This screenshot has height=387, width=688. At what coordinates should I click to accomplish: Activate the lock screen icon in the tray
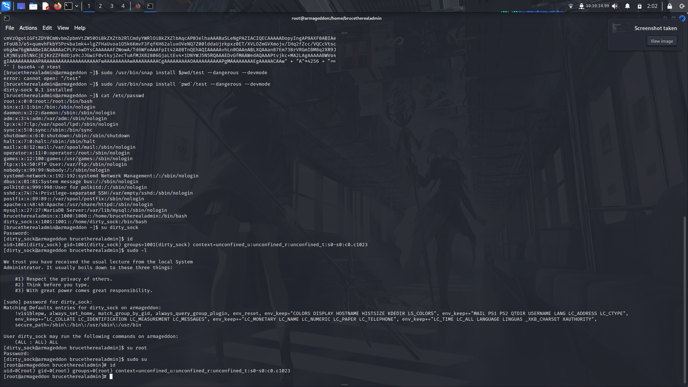coord(669,6)
